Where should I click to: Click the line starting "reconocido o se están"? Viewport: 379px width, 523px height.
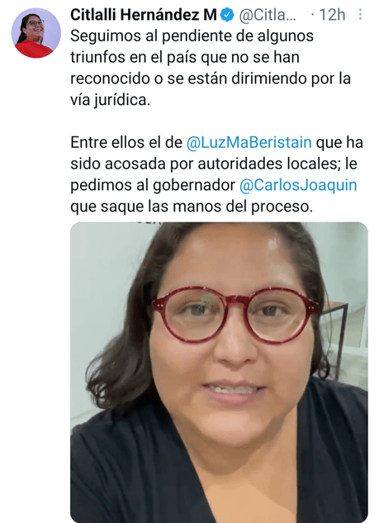click(211, 78)
